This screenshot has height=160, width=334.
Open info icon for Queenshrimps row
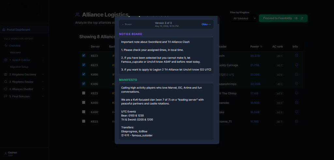pos(296,84)
